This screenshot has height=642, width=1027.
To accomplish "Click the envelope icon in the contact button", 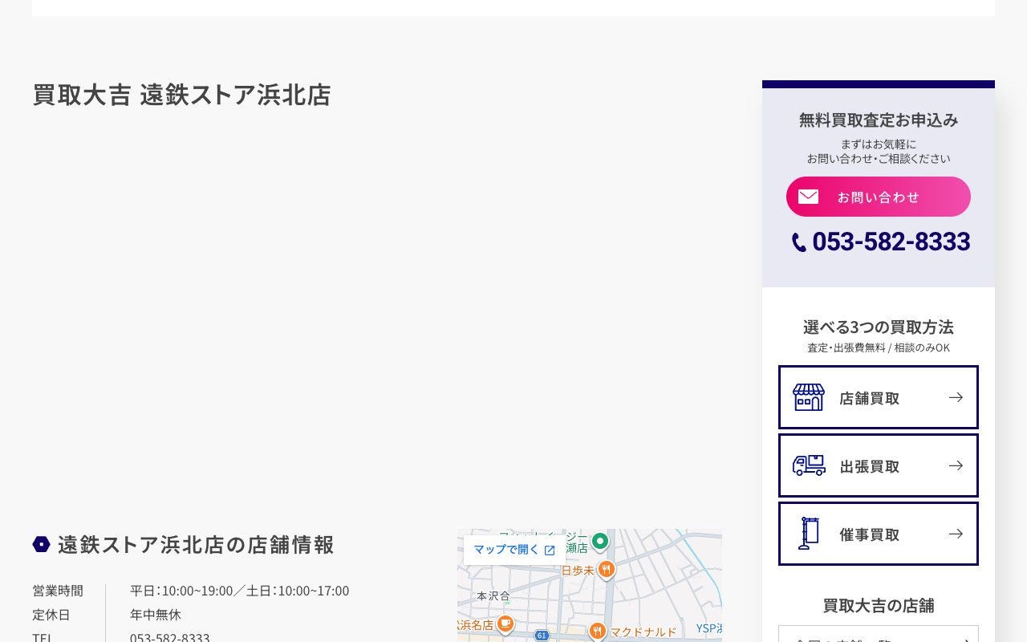I will pos(808,197).
